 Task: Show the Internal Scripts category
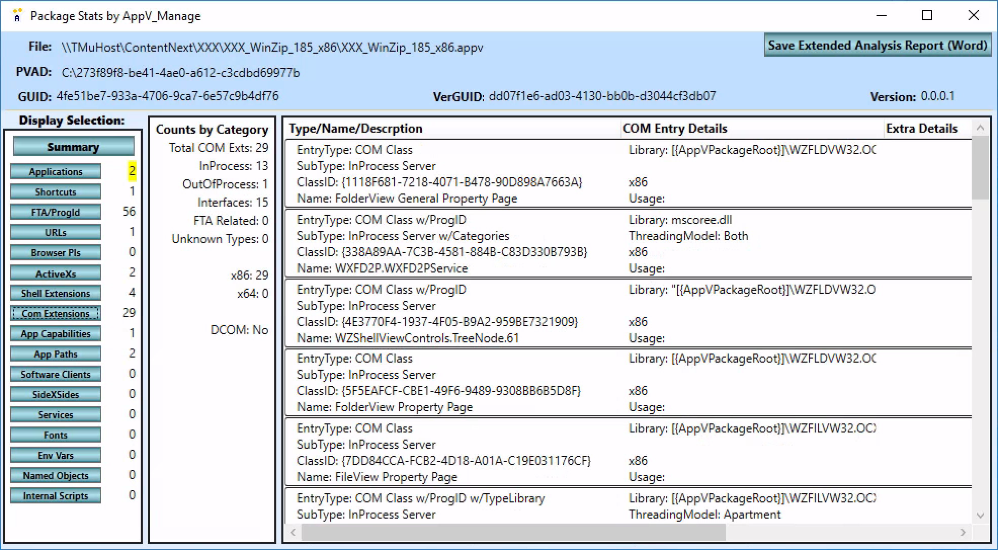(56, 496)
